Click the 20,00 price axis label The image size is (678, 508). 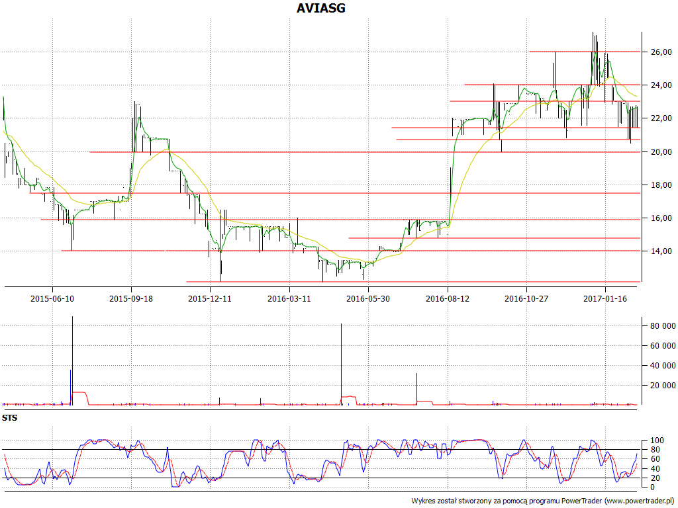coord(661,152)
